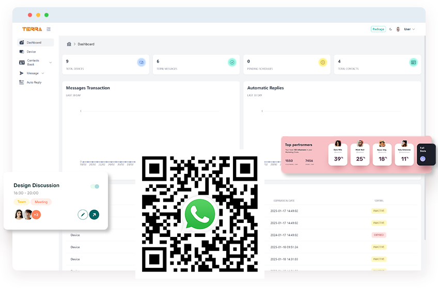Open Design Discussion with arrow icon
The width and height of the screenshot is (438, 288).
coord(94,215)
